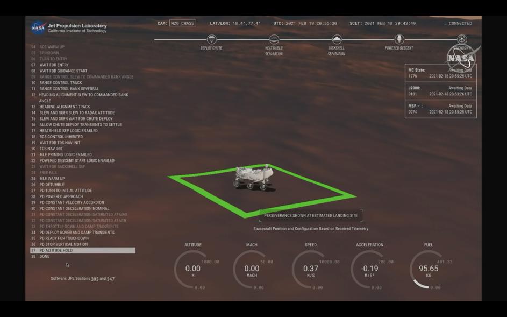Select step 38 Done in sequence list

[44, 256]
